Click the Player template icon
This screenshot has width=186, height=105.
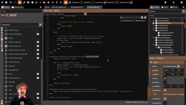6,38
